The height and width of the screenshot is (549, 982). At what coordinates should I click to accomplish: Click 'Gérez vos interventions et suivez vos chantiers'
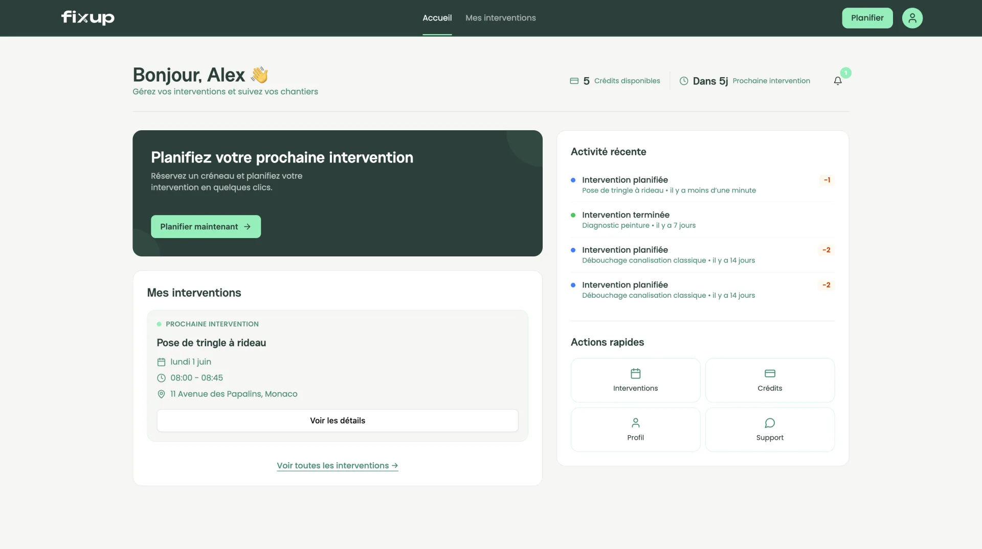(x=225, y=91)
